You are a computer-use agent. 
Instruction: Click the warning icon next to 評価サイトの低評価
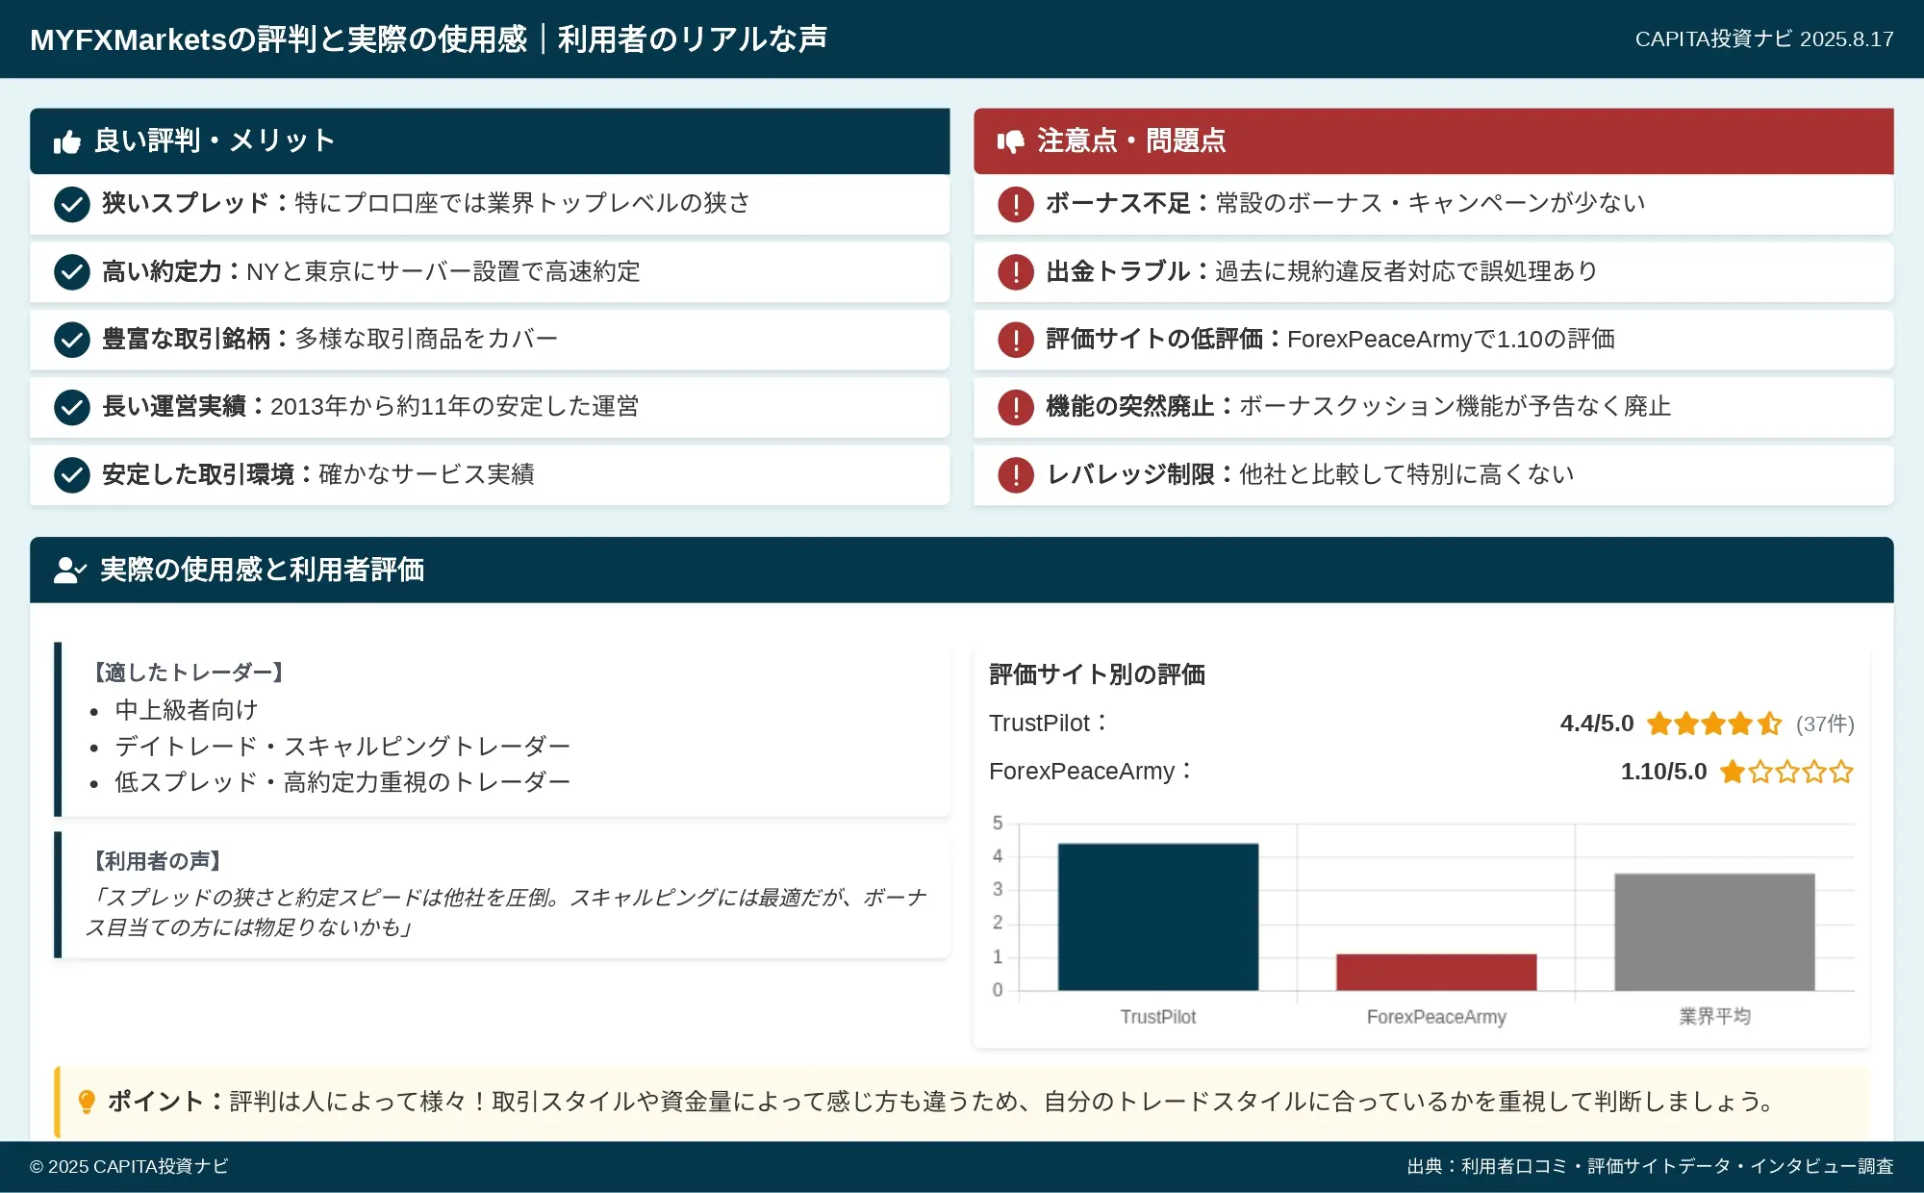1016,340
